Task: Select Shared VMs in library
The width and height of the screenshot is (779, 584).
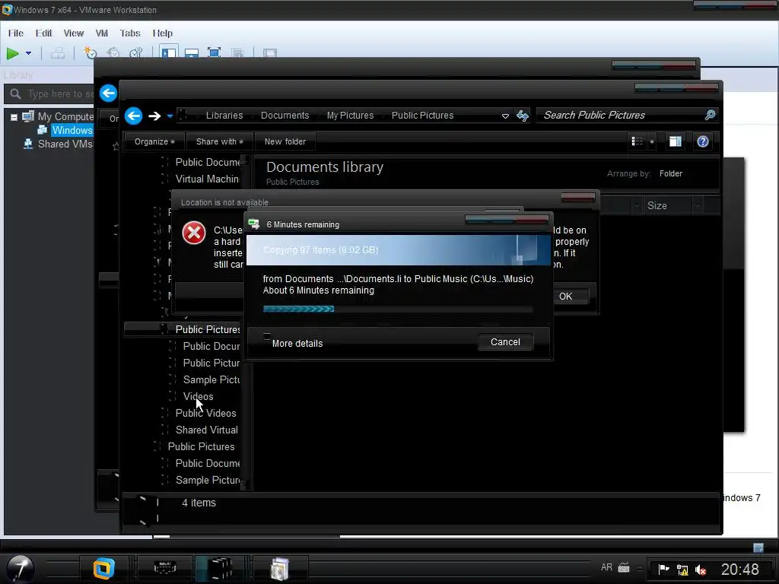Action: (65, 144)
